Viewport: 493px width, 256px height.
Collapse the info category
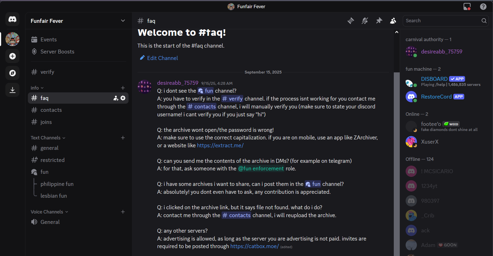click(37, 88)
